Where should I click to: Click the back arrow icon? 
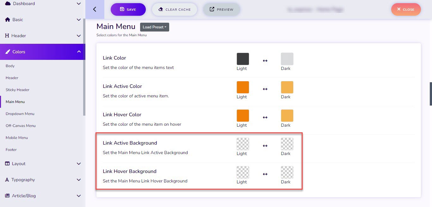point(95,9)
